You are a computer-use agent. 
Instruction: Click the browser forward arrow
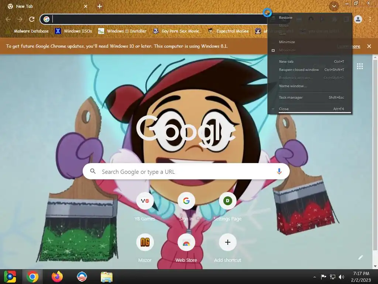click(20, 19)
